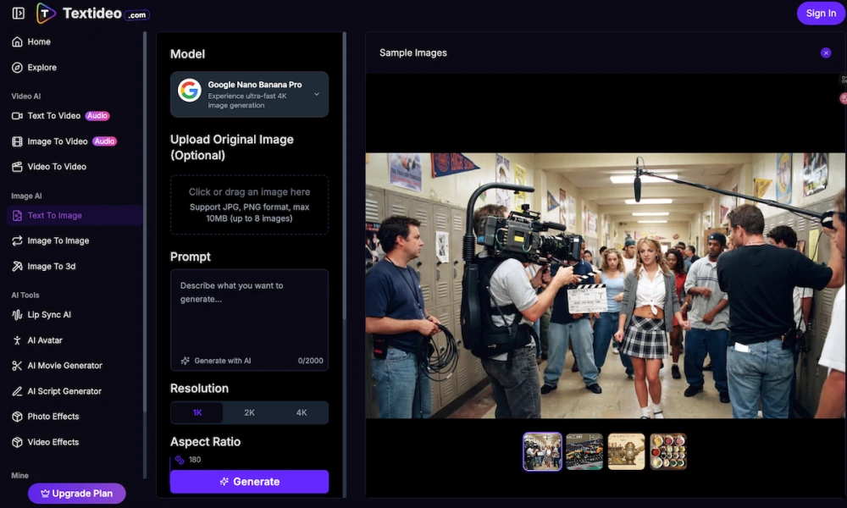
Task: Select the fourth sample thumbnail with bowls
Action: point(668,451)
